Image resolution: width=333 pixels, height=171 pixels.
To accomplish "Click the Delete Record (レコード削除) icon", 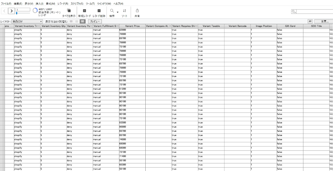I will (x=99, y=11).
